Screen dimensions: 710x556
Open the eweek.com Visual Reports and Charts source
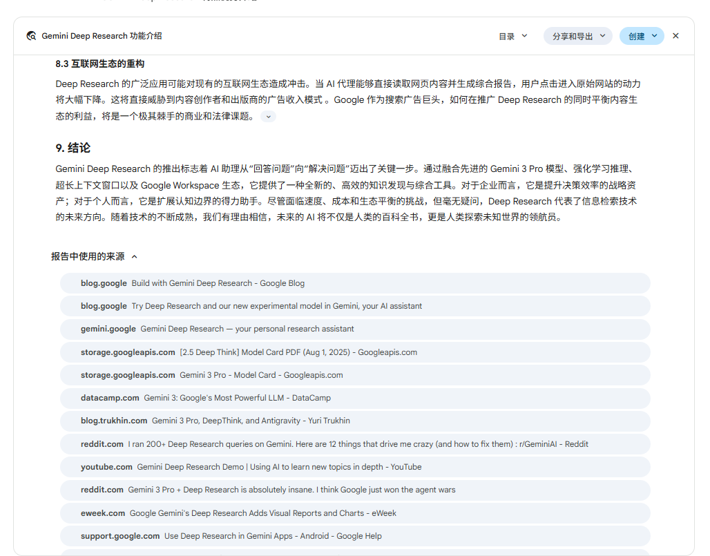pyautogui.click(x=355, y=513)
